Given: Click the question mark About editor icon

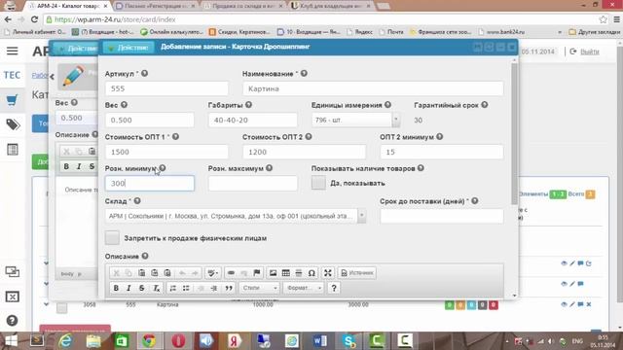Looking at the screenshot, I should tap(334, 288).
